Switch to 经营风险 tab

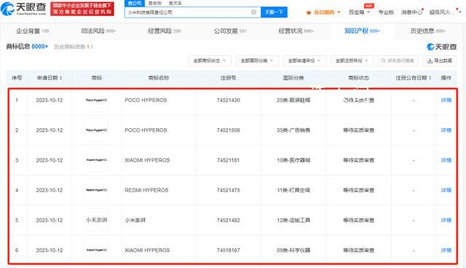(x=164, y=31)
